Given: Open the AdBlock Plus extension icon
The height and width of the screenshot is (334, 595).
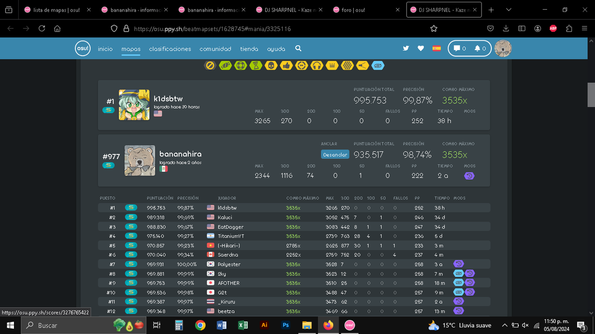Looking at the screenshot, I should click(553, 29).
